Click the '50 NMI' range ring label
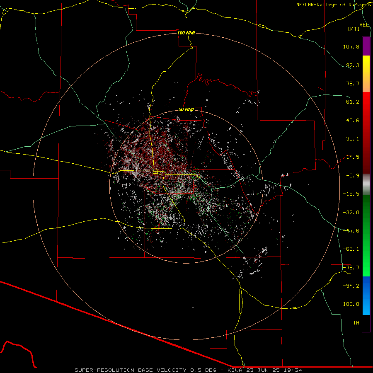 (x=186, y=109)
